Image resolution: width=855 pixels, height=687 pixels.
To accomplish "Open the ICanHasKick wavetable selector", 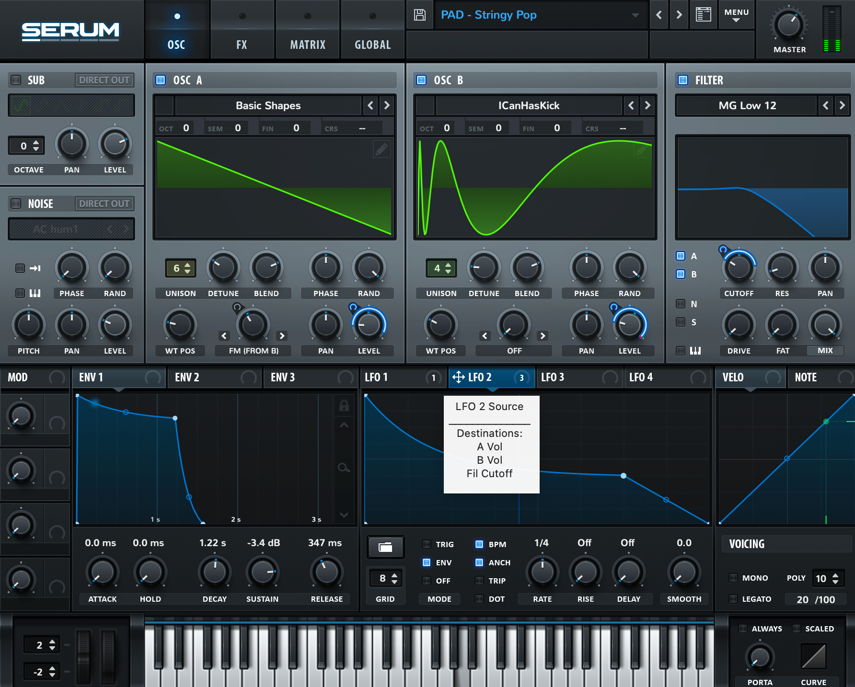I will pos(529,105).
